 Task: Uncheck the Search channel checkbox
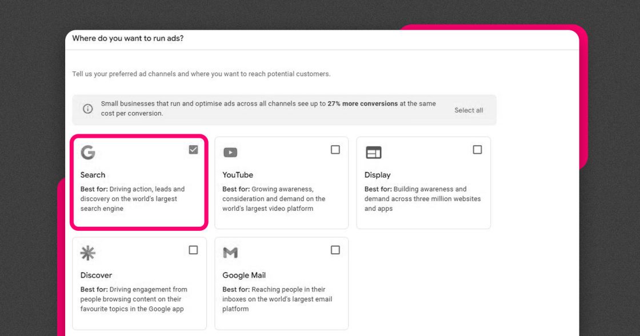pyautogui.click(x=193, y=150)
